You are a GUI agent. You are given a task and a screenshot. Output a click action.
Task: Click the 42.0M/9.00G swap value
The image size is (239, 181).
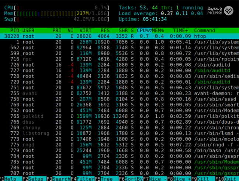pyautogui.click(x=90, y=19)
